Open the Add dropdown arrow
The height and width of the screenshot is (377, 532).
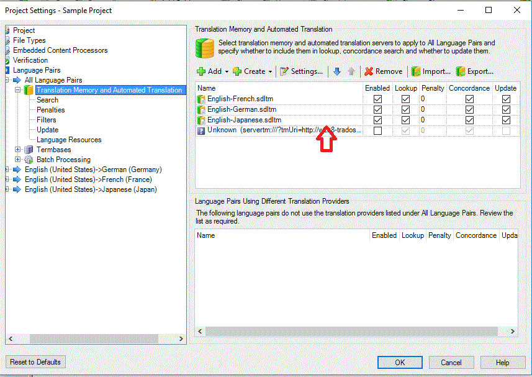(227, 72)
